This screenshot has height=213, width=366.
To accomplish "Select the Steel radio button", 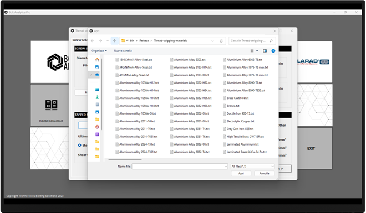I will tap(80, 146).
